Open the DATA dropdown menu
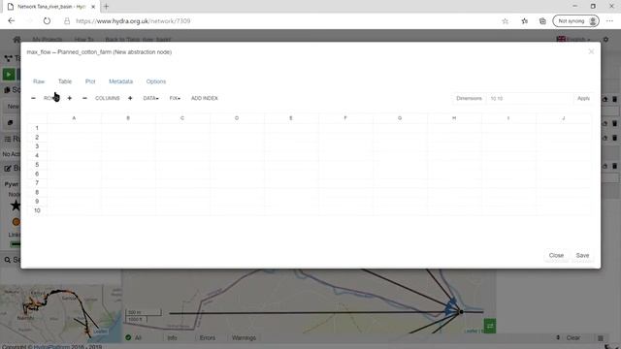The image size is (621, 349). 150,98
